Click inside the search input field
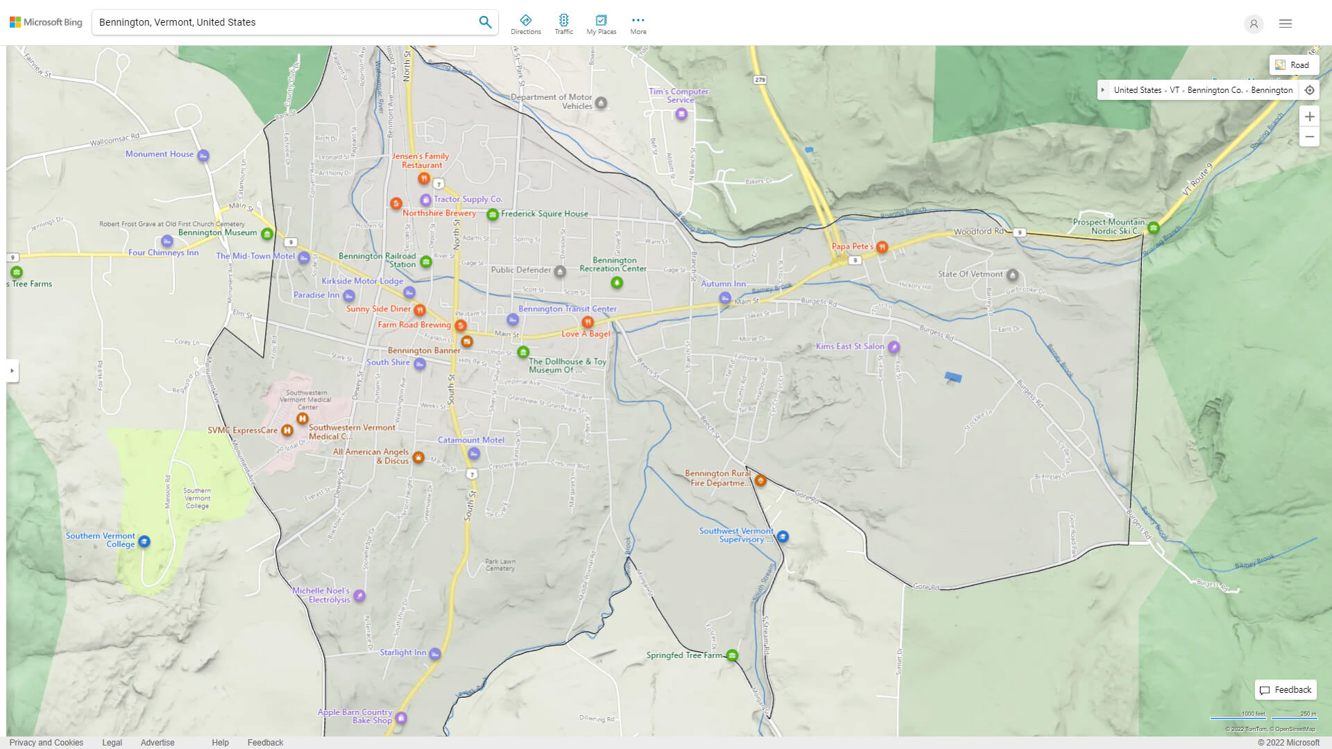The image size is (1332, 749). coord(277,21)
